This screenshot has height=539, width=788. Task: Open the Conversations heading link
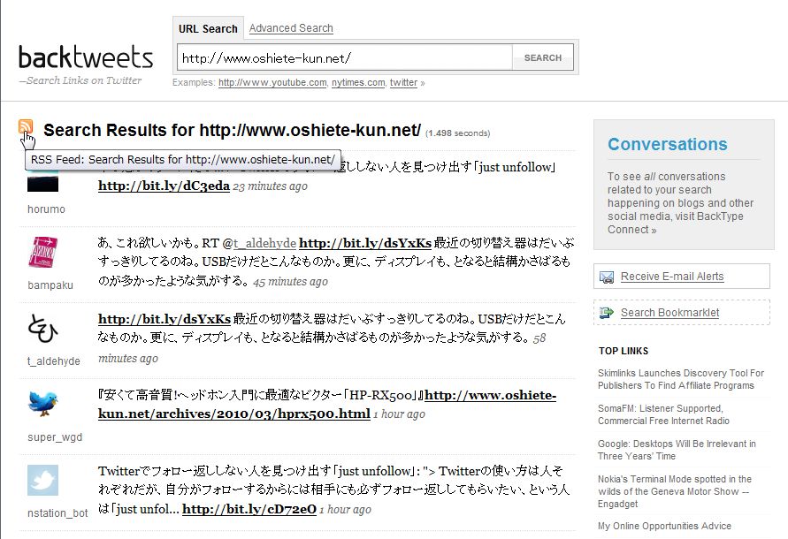pyautogui.click(x=668, y=144)
